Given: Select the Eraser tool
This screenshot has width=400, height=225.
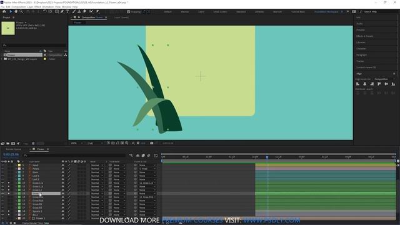Looking at the screenshot, I should [x=84, y=11].
